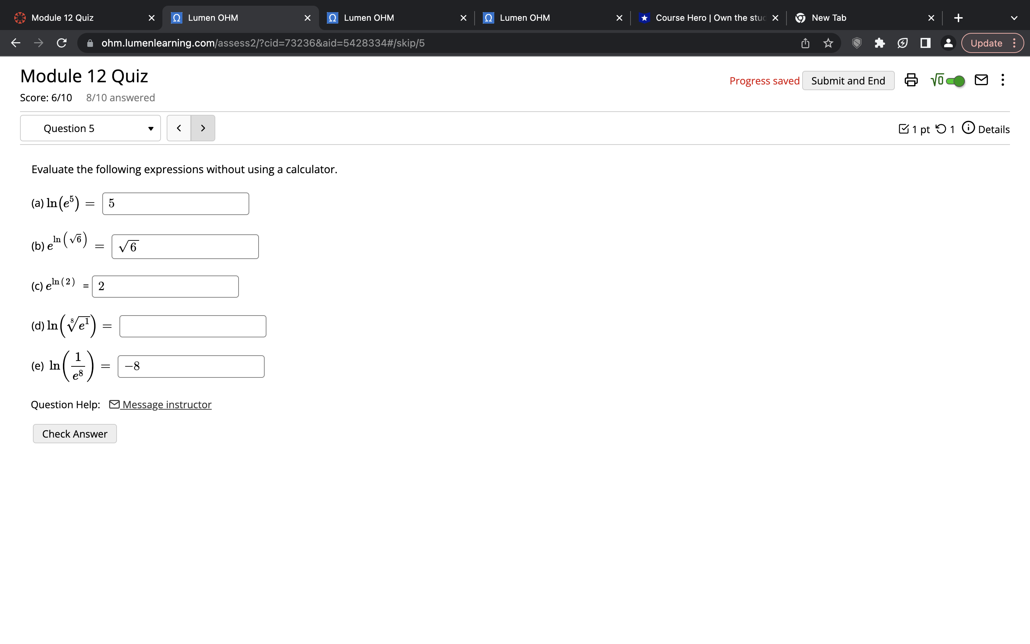Open the envelope messages icon in the header

point(981,80)
